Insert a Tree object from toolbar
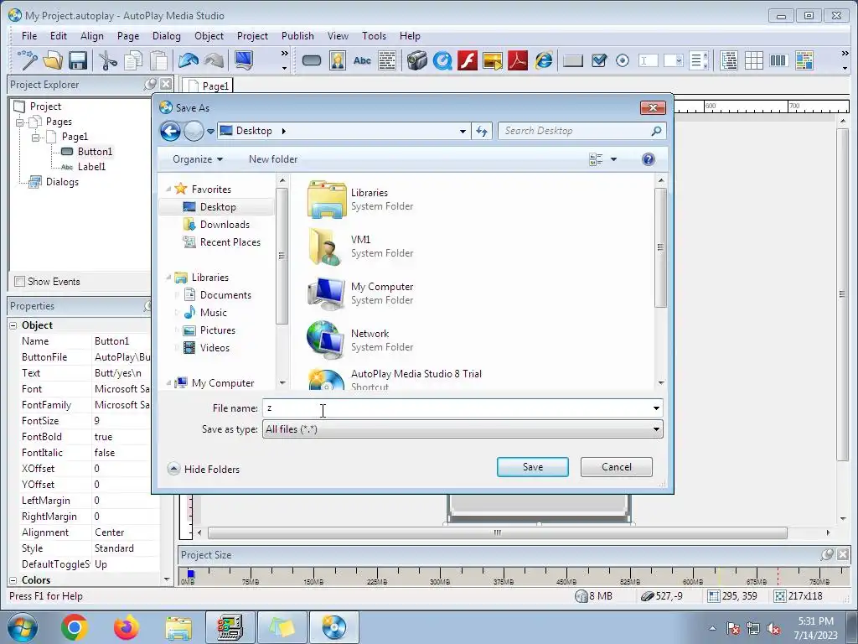This screenshot has width=858, height=644. point(729,60)
